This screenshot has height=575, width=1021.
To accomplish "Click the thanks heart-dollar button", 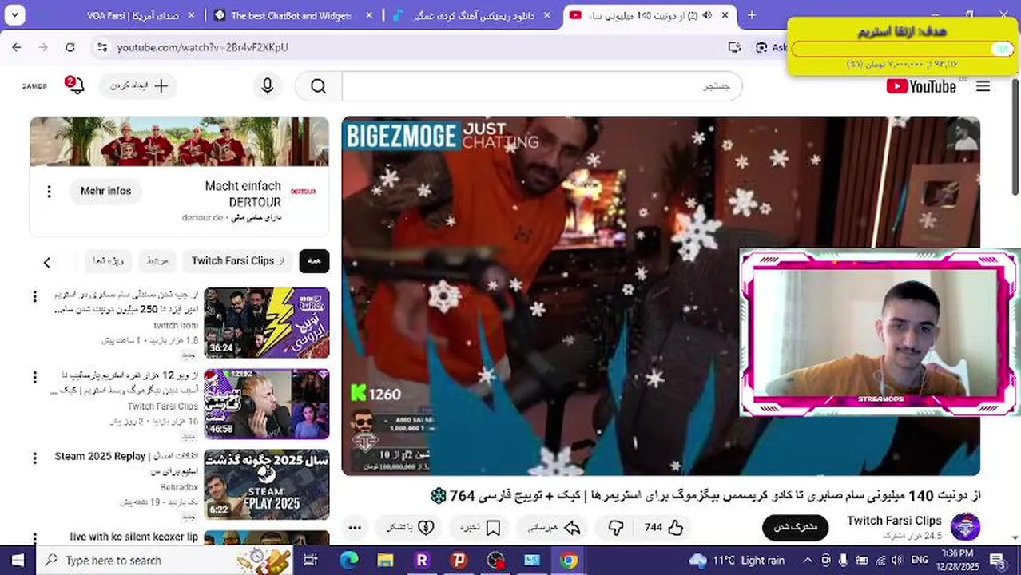I will click(x=411, y=527).
